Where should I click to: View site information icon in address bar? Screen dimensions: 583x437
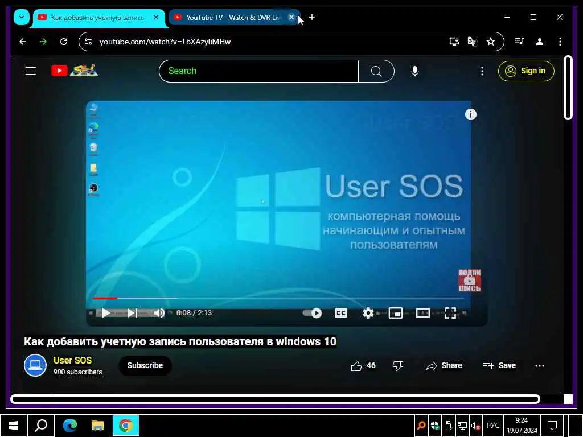click(88, 42)
